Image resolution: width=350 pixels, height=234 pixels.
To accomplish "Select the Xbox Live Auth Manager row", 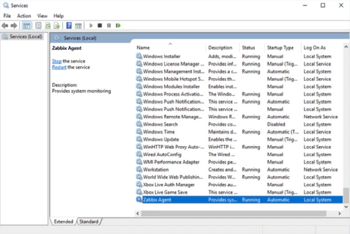I will click(239, 185).
